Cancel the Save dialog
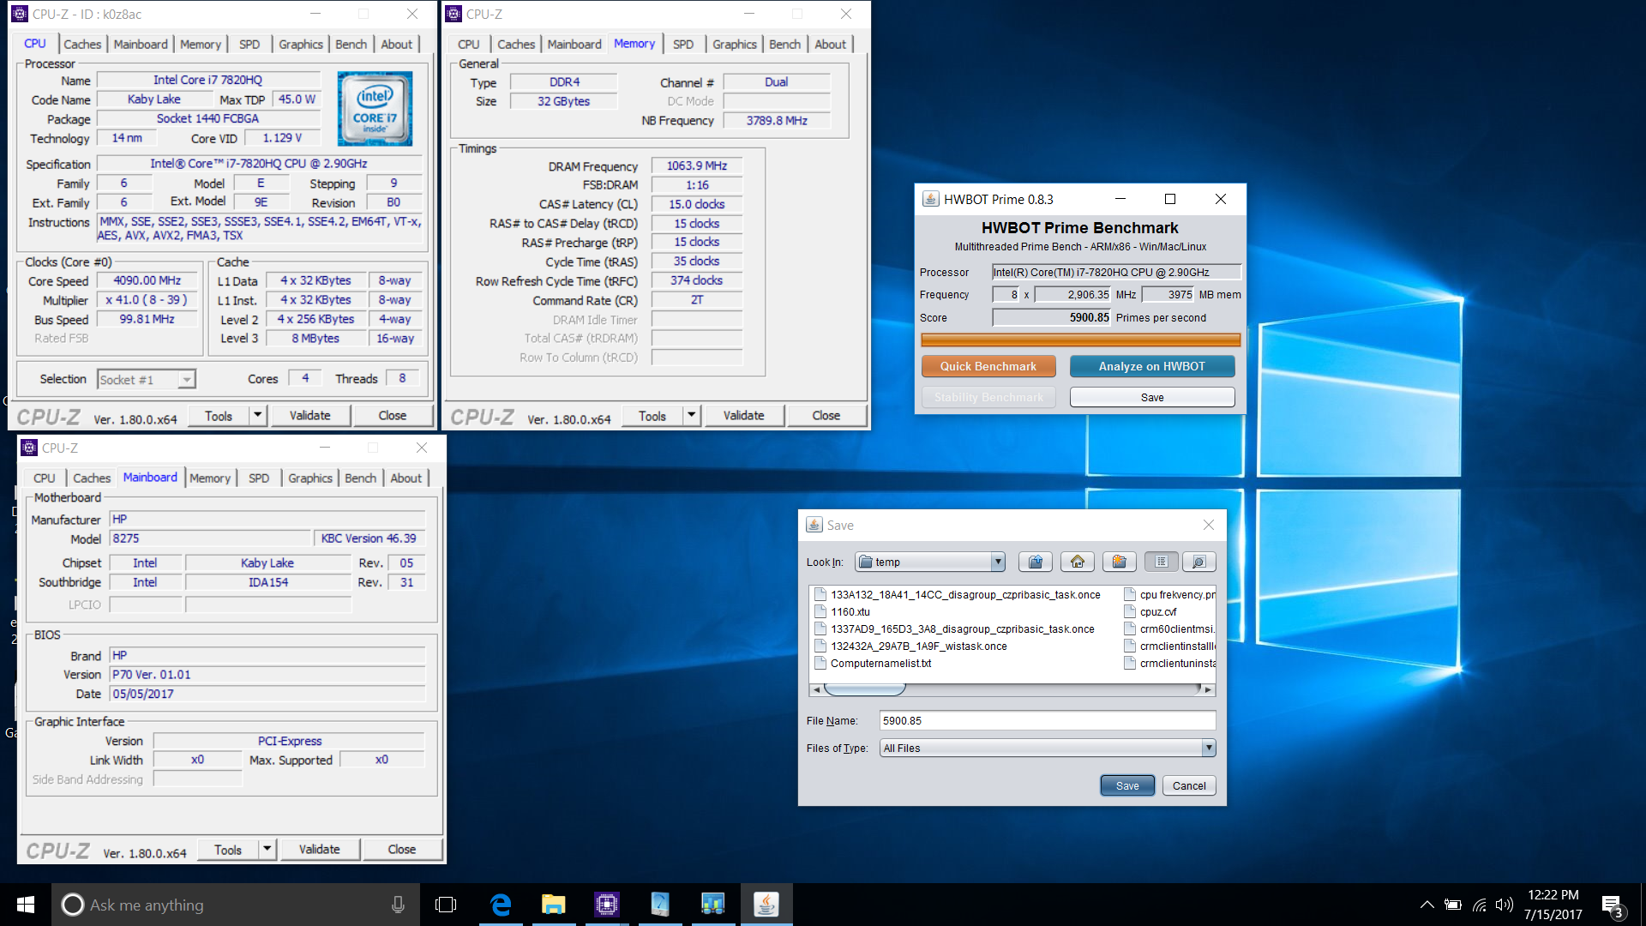Screen dimensions: 1646x926 1189,785
